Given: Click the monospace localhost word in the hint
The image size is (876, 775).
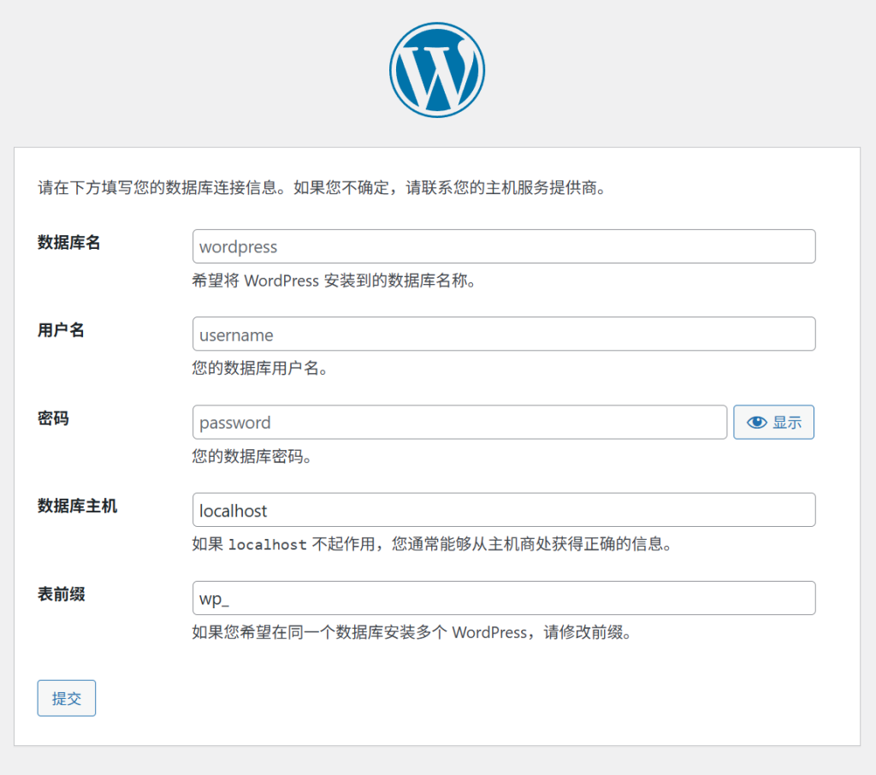Looking at the screenshot, I should coord(268,545).
